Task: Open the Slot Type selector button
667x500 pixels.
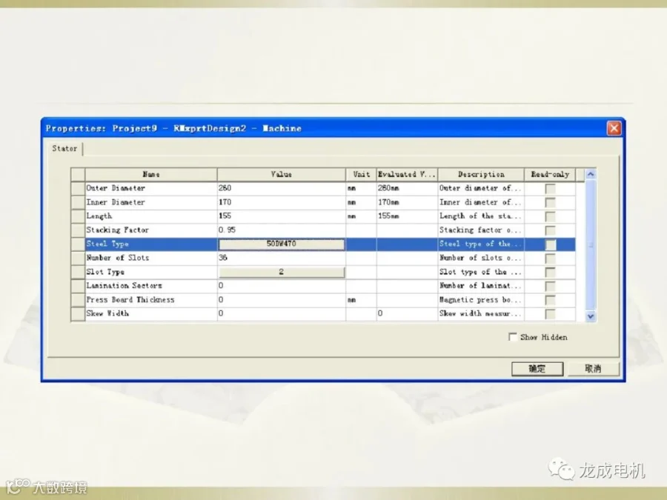Action: (x=281, y=272)
